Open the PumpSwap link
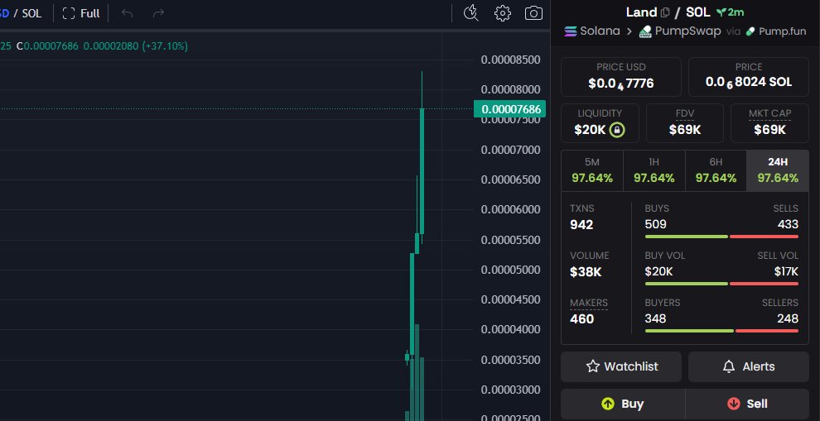Viewport: 820px width, 421px height. (x=680, y=31)
